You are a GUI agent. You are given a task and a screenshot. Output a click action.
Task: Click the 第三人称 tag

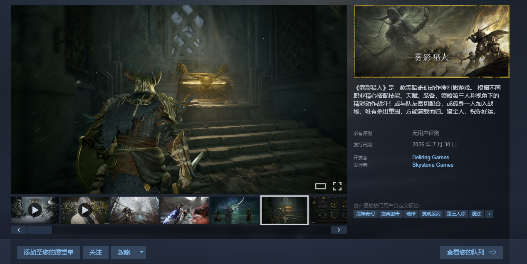coord(456,214)
